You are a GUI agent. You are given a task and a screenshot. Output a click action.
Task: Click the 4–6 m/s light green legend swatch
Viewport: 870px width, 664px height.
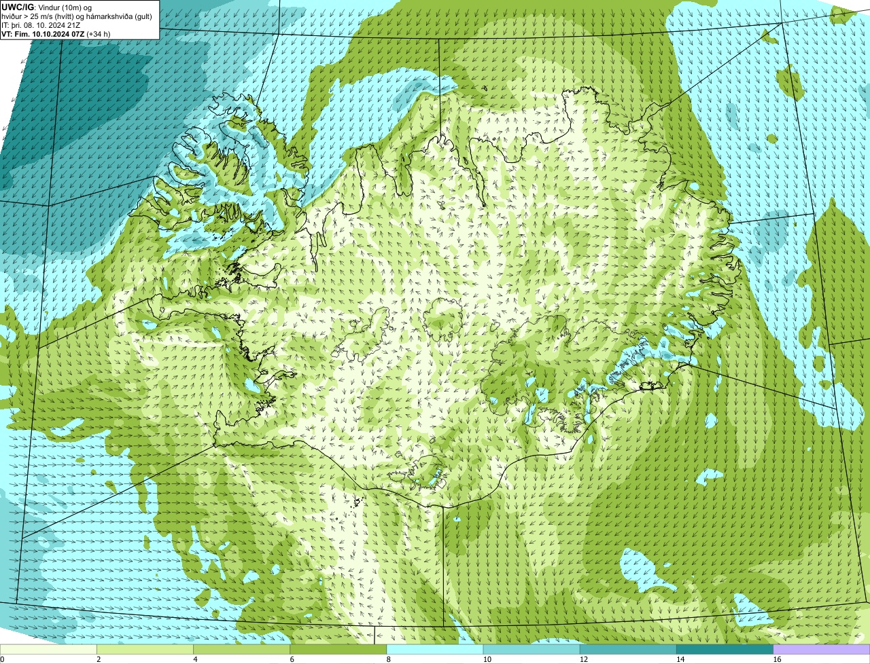pyautogui.click(x=241, y=649)
